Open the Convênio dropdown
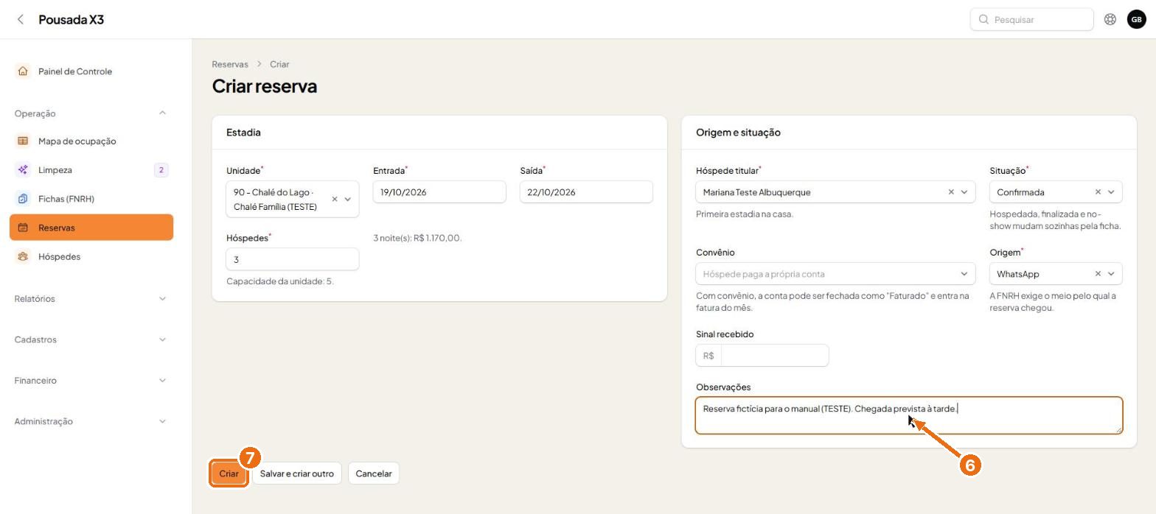The height and width of the screenshot is (514, 1156). pyautogui.click(x=964, y=274)
